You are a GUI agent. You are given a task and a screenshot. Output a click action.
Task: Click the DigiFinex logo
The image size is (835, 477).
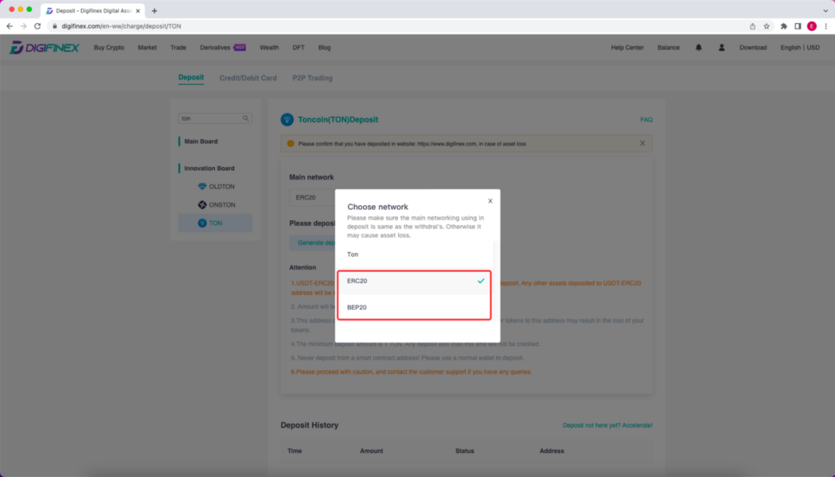44,47
